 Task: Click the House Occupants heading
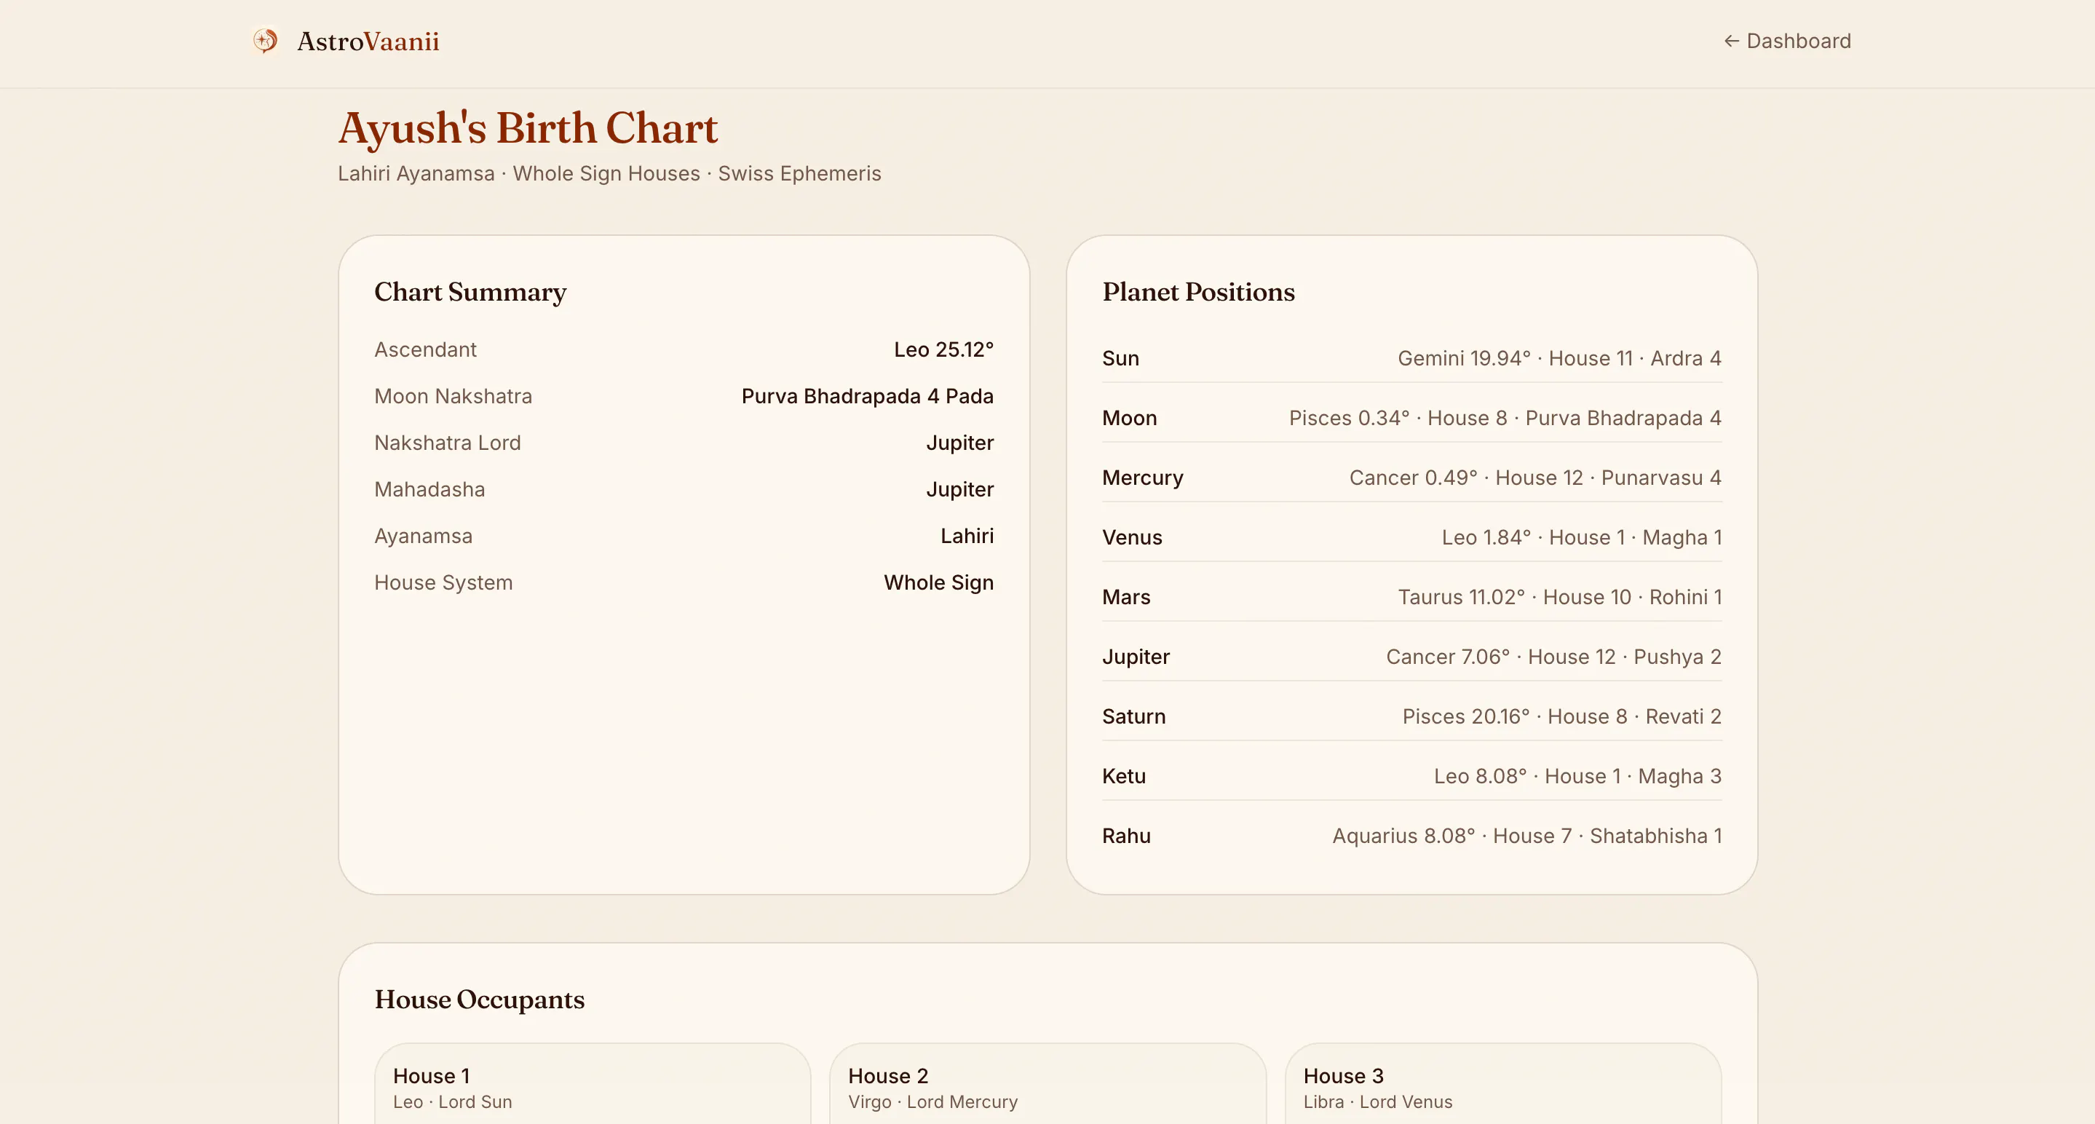479,1000
